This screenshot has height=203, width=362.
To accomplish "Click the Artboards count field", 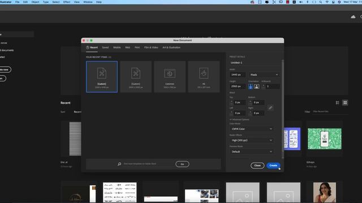I will [x=273, y=86].
